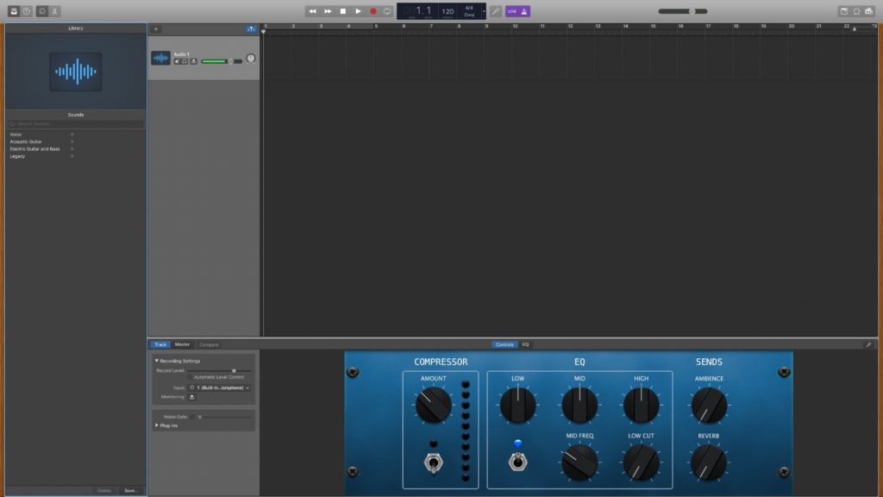Open the Input source dropdown
This screenshot has width=883, height=497.
point(220,388)
